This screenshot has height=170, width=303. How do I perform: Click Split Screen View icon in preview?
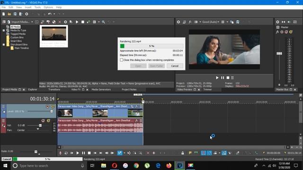tap(196, 22)
